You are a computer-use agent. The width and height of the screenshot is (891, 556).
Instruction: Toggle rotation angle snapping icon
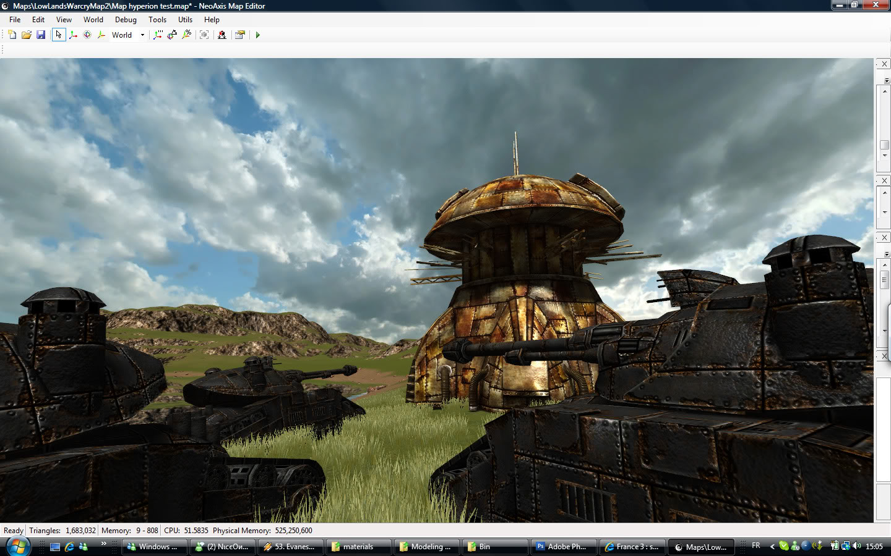[172, 35]
